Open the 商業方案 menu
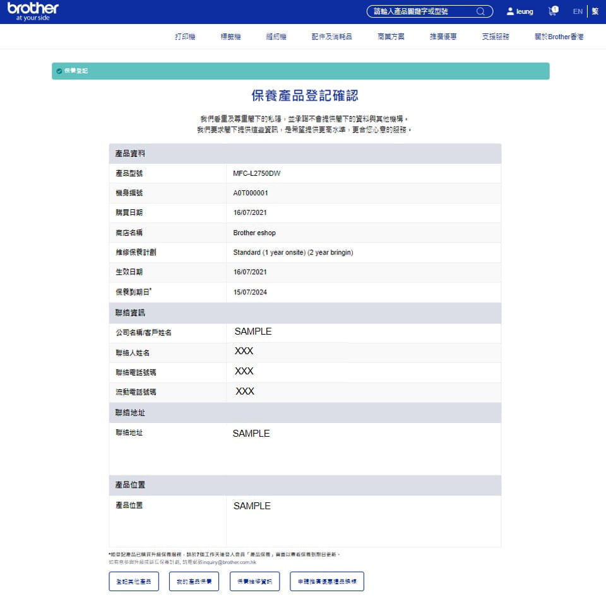Image resolution: width=606 pixels, height=600 pixels. (x=391, y=37)
